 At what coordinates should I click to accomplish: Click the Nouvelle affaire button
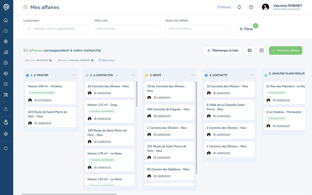pyautogui.click(x=285, y=51)
